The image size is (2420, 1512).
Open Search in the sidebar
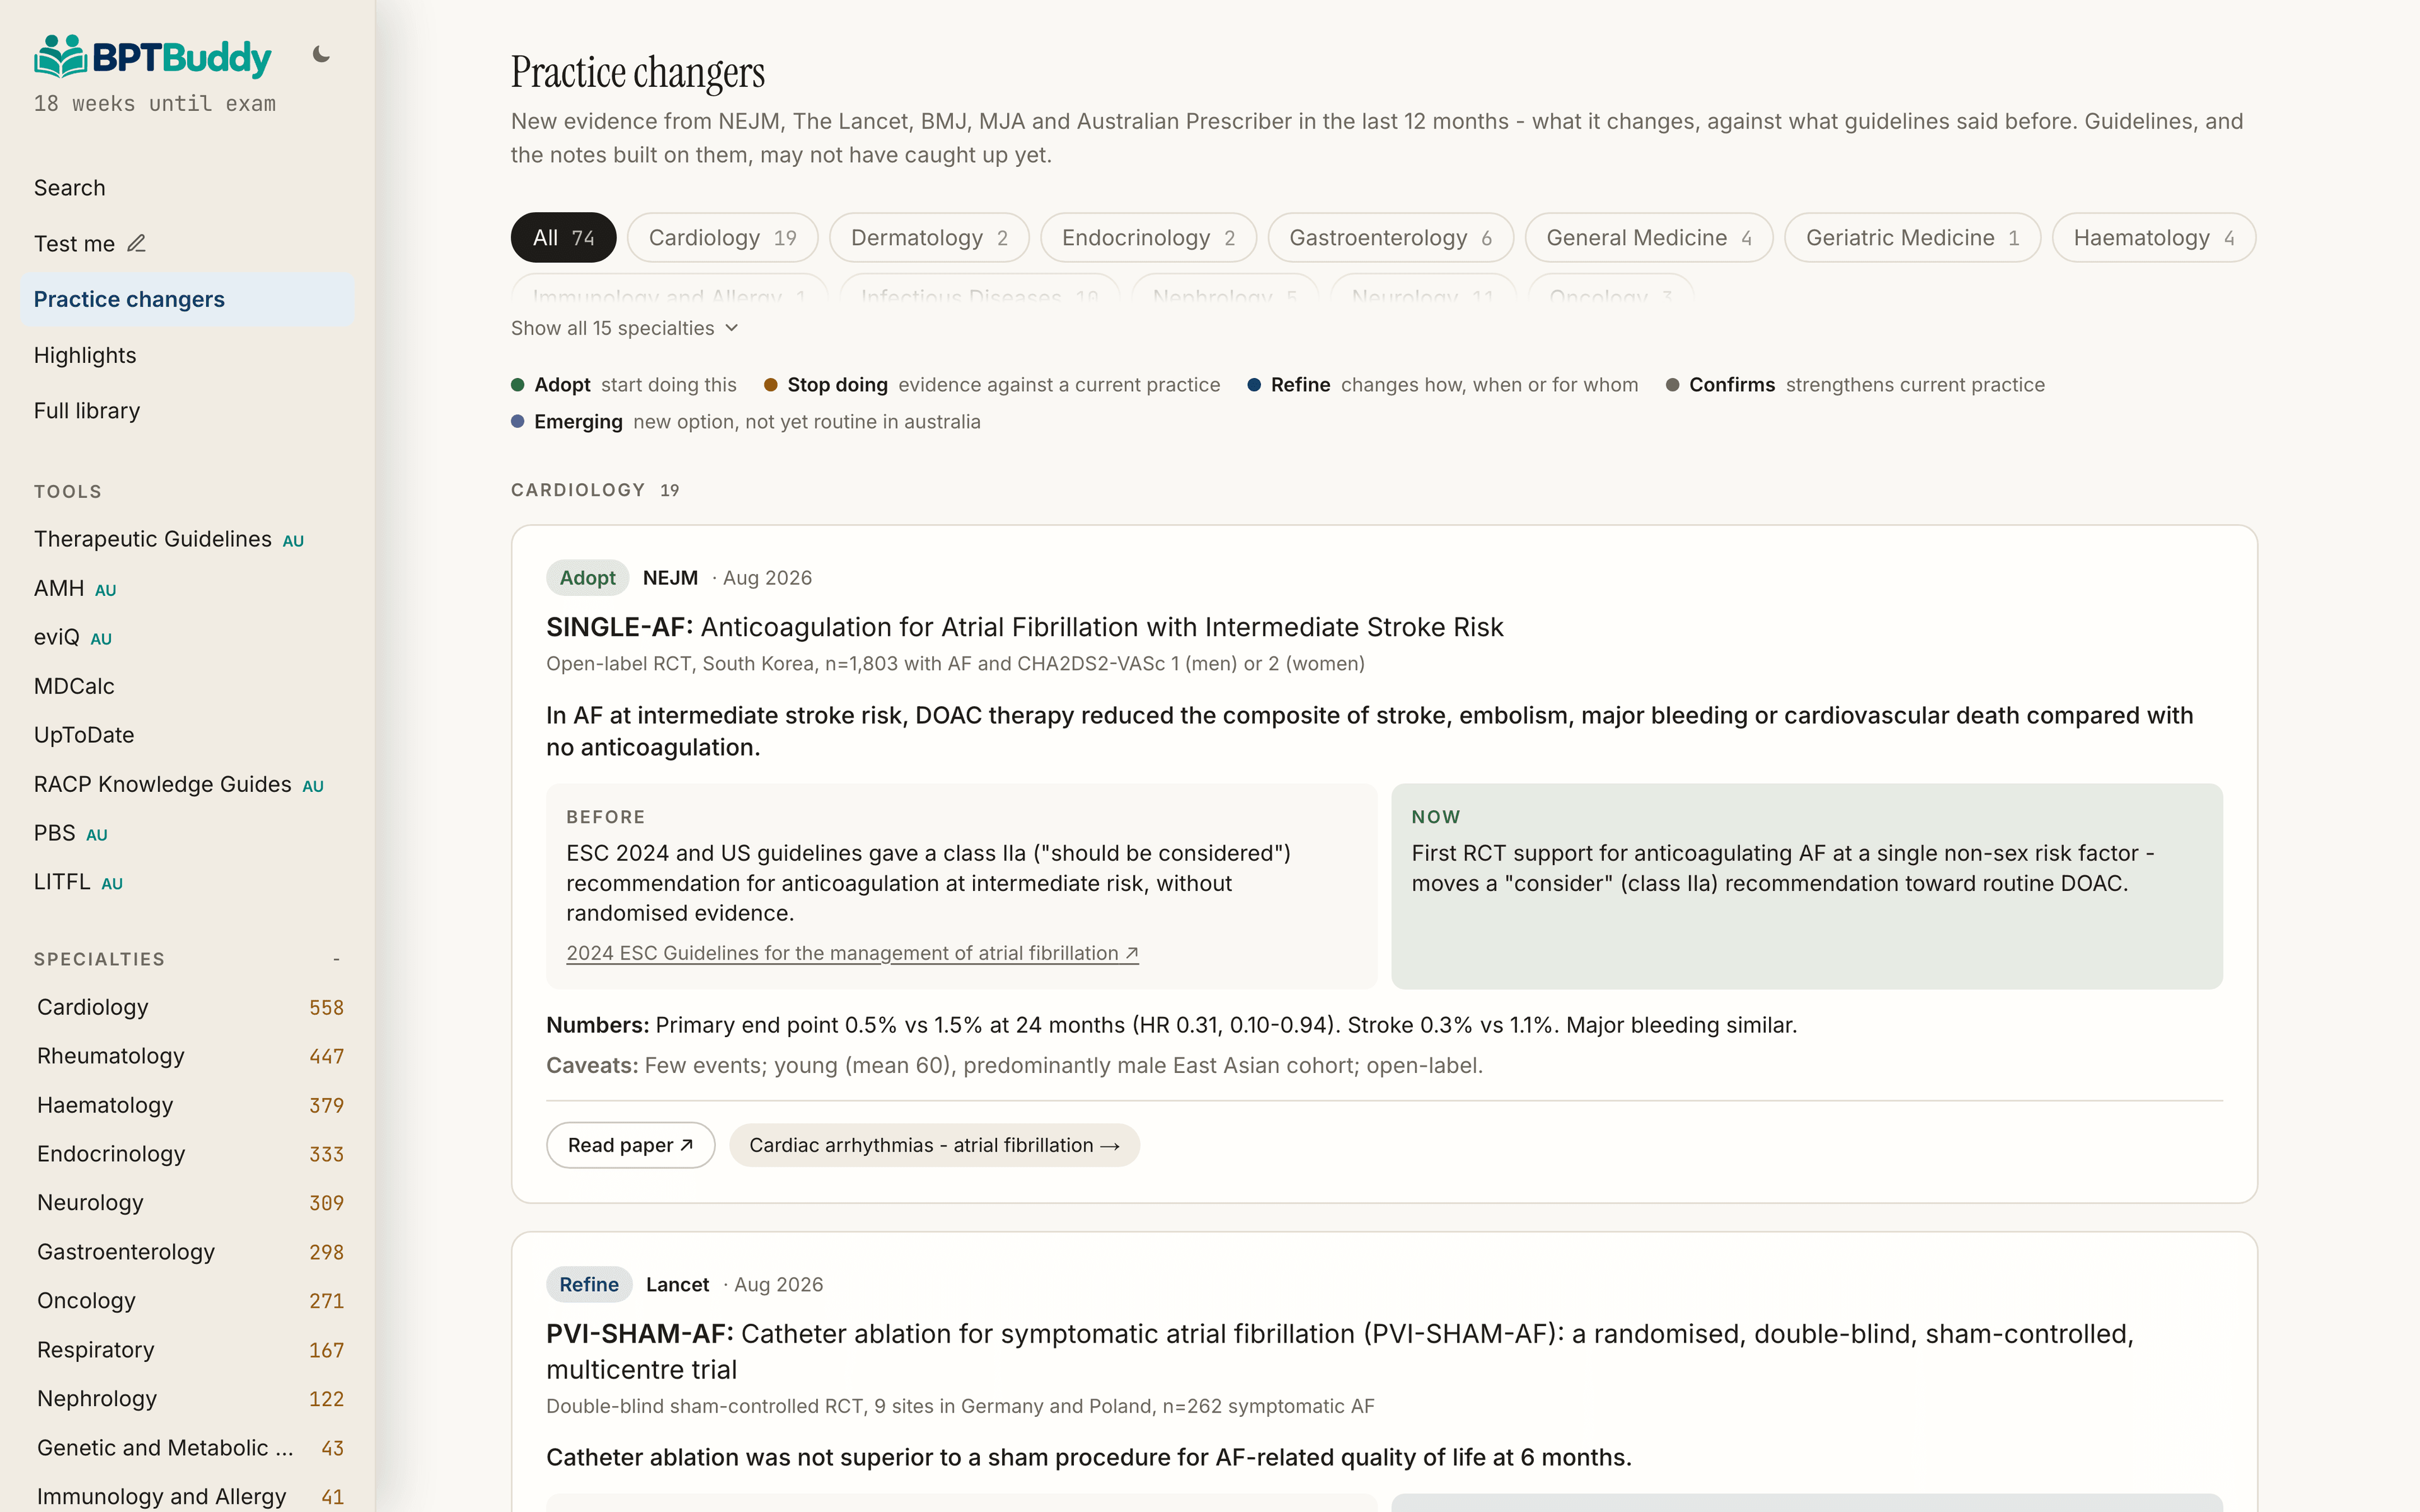(x=188, y=188)
